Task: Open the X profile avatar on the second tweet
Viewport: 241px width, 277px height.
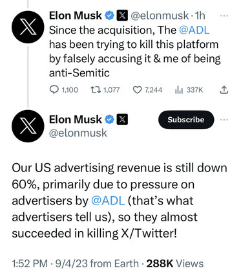Action: tap(28, 126)
